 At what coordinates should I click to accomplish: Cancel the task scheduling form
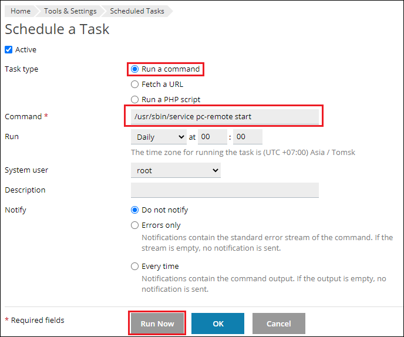click(x=279, y=323)
